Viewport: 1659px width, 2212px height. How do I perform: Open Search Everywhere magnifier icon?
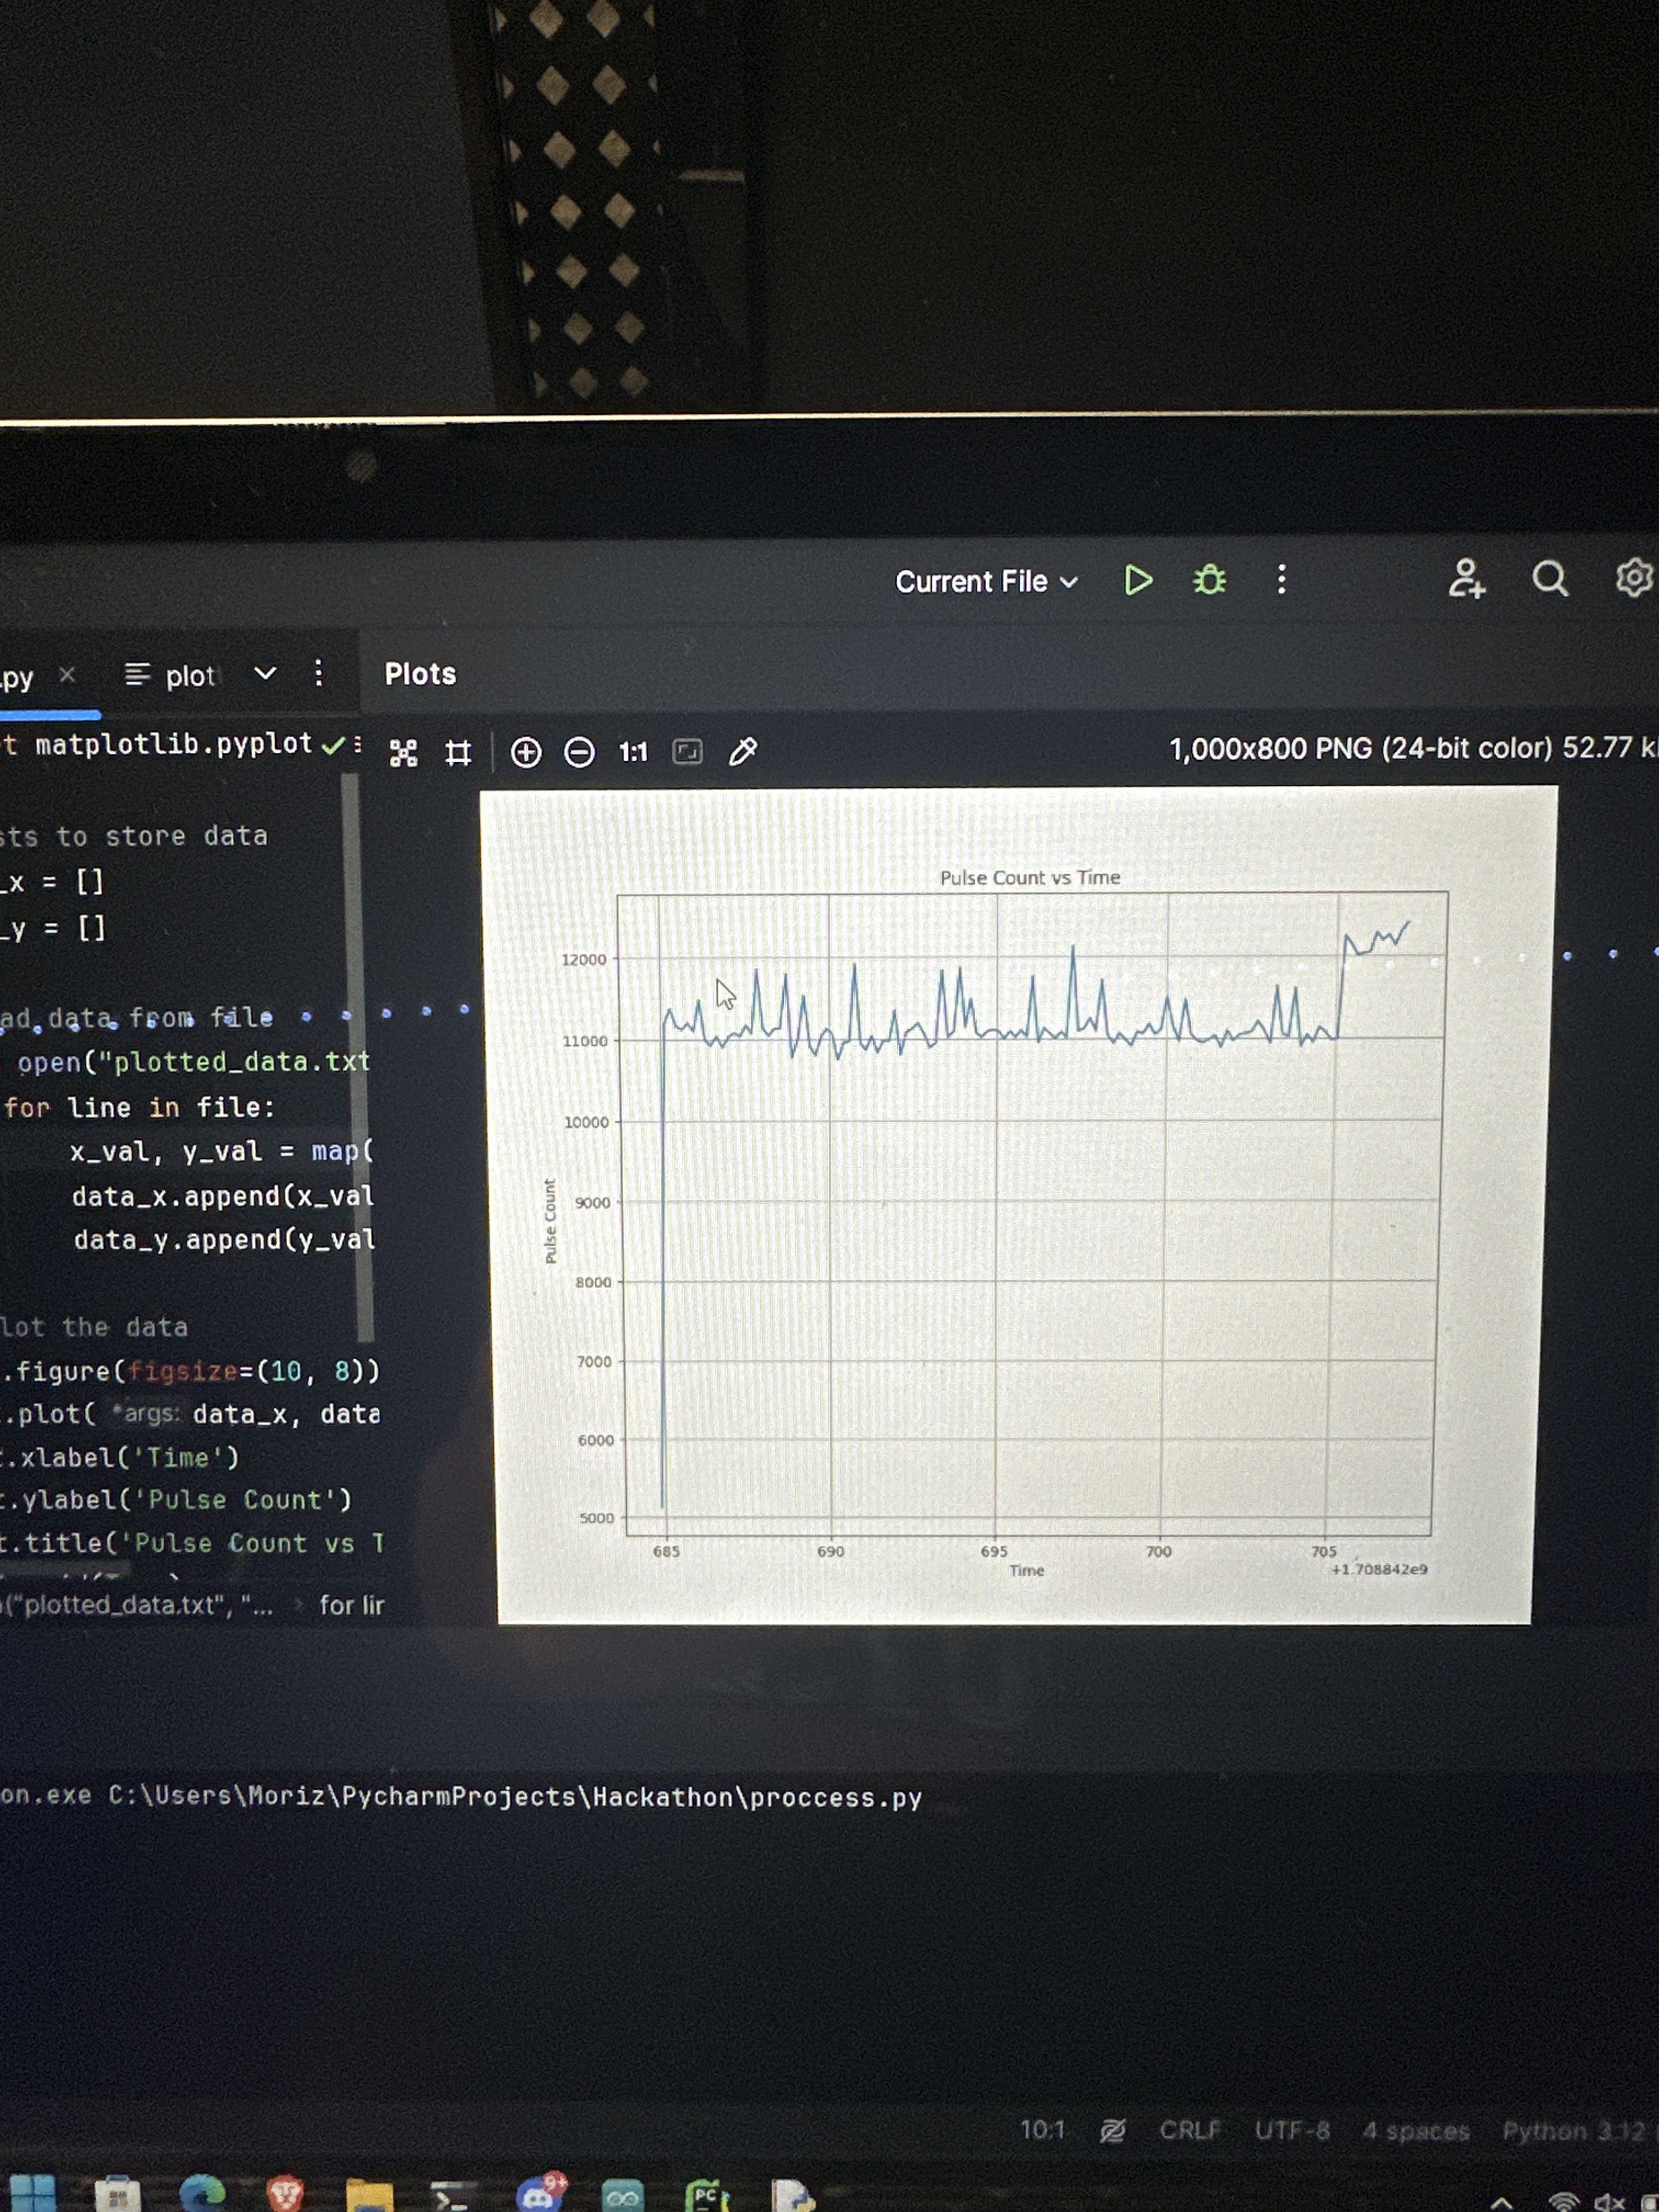pos(1549,579)
